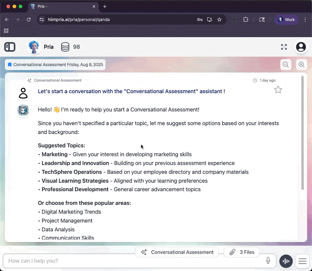312x271 pixels.
Task: Go forward in browser history
Action: pos(18,19)
